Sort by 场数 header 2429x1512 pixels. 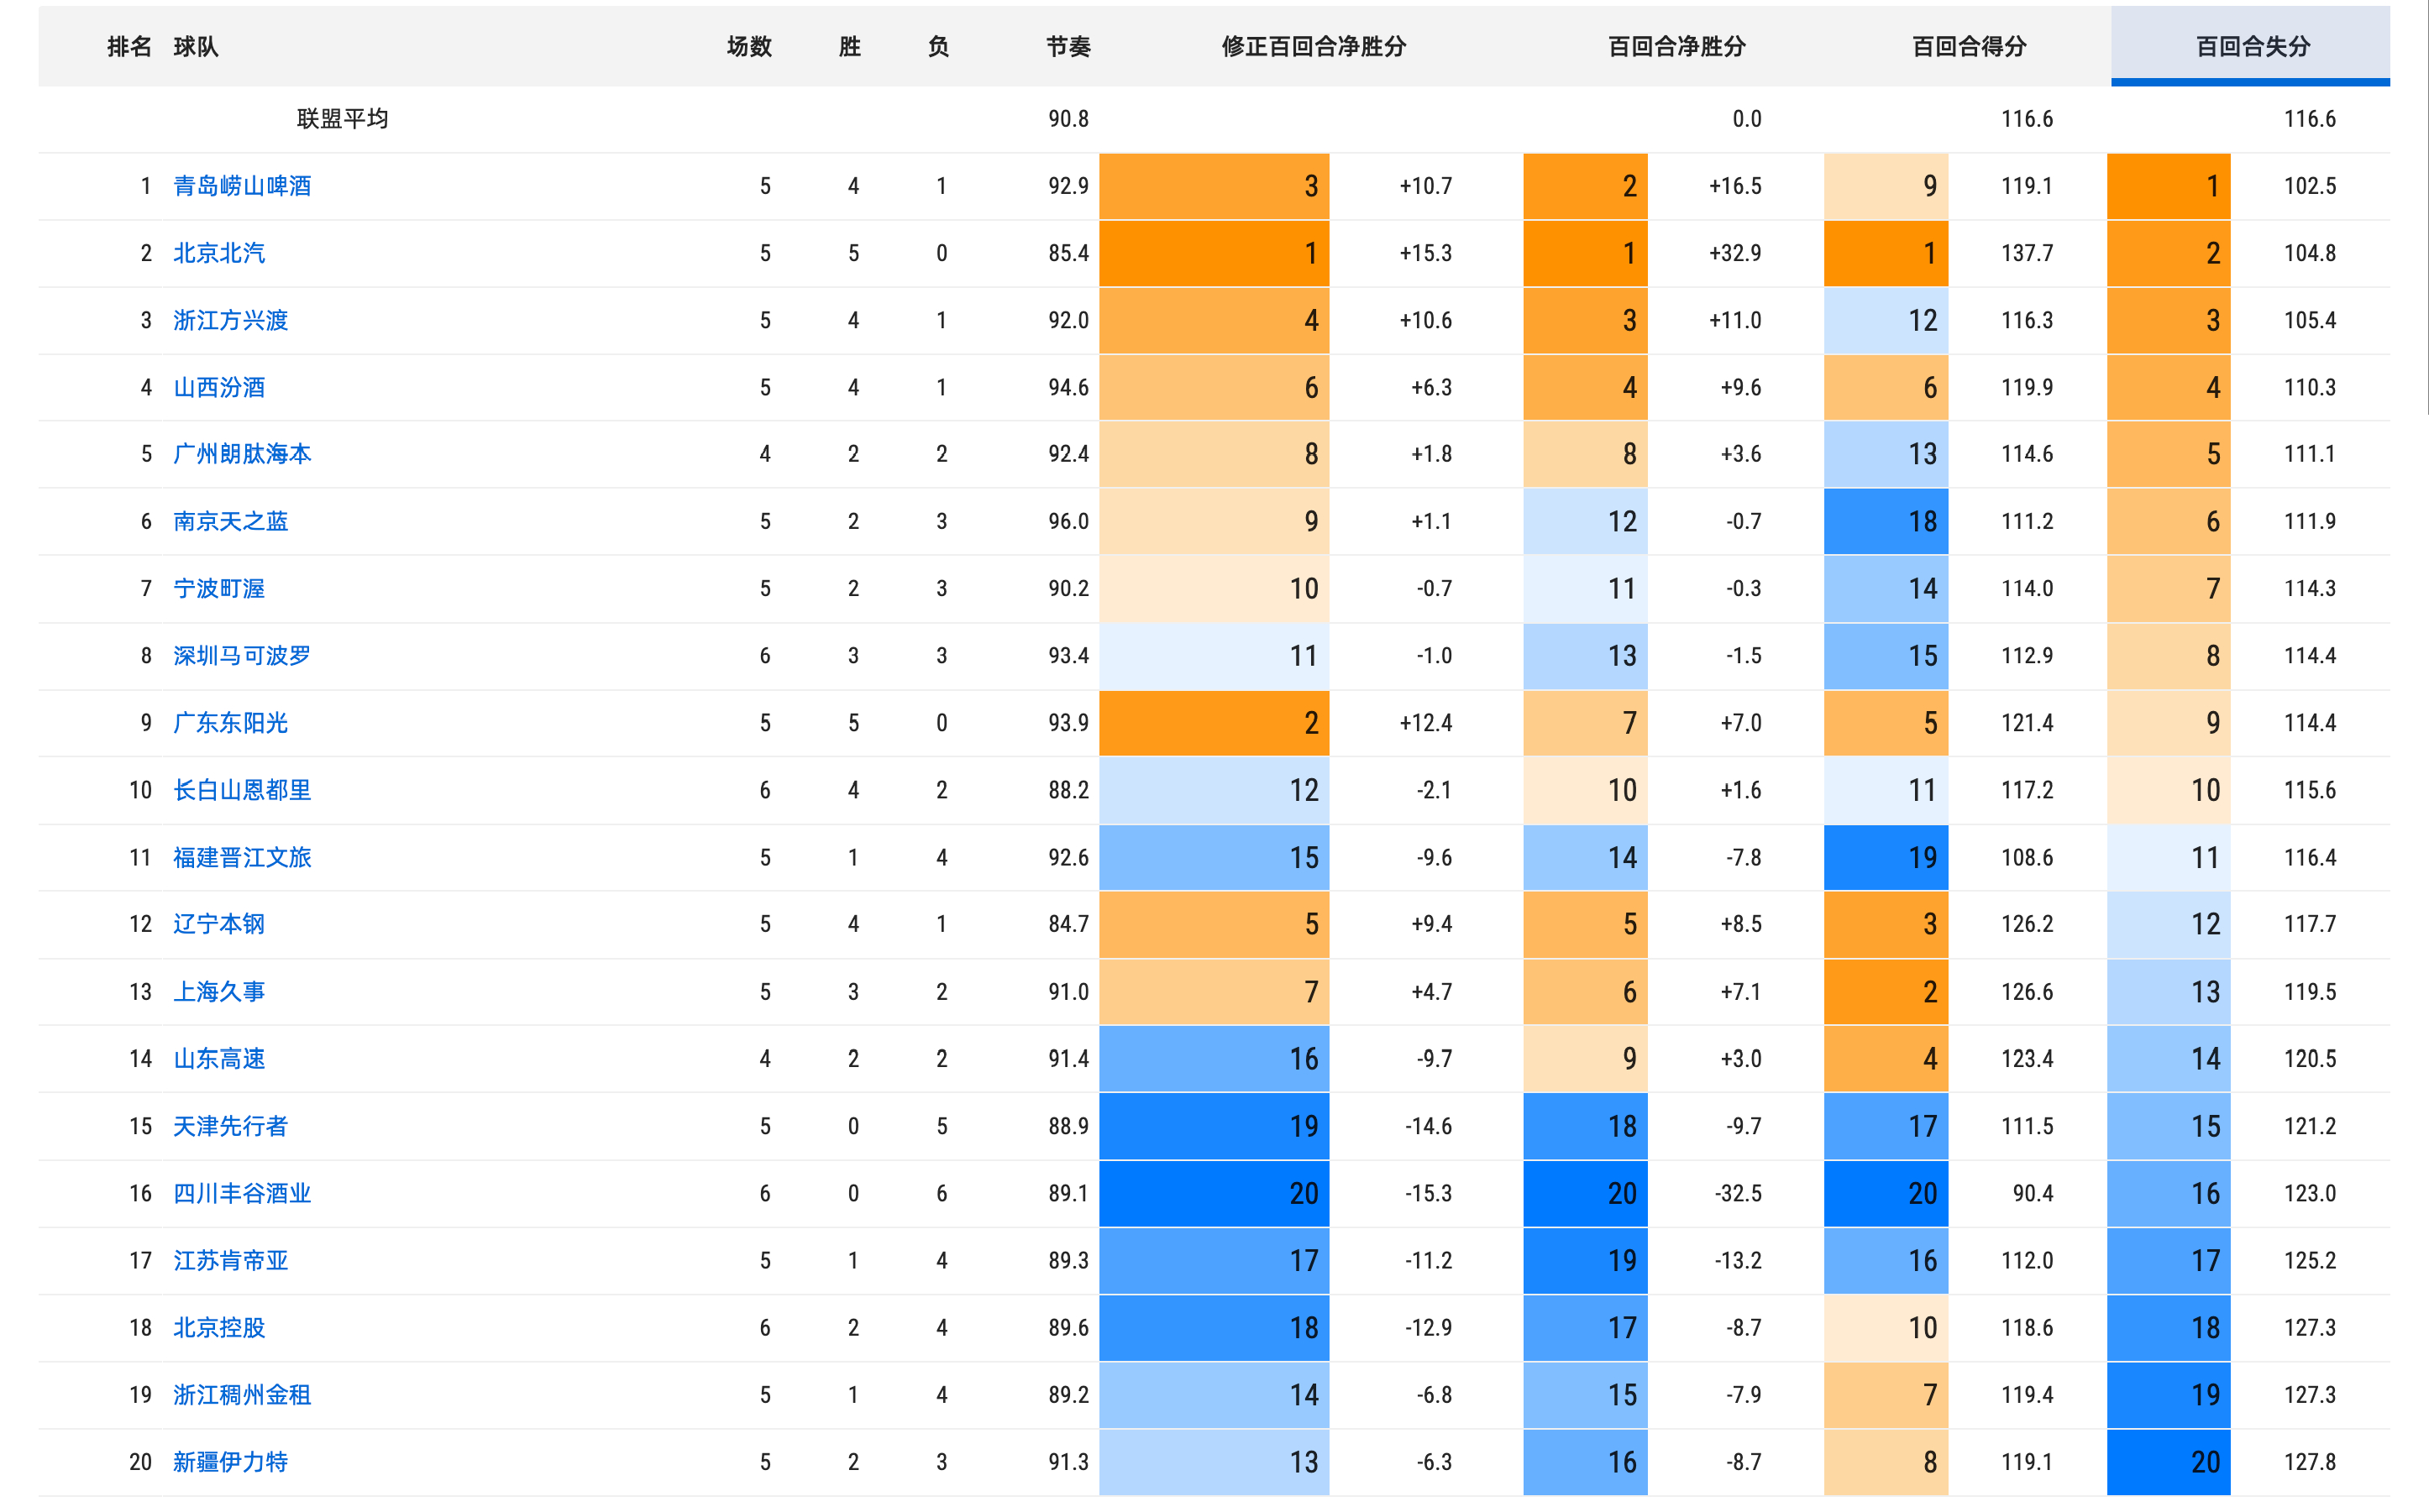click(749, 46)
